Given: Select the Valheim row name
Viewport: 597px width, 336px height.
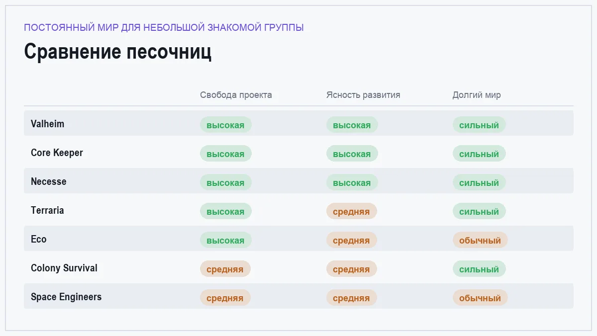Looking at the screenshot, I should tap(47, 124).
